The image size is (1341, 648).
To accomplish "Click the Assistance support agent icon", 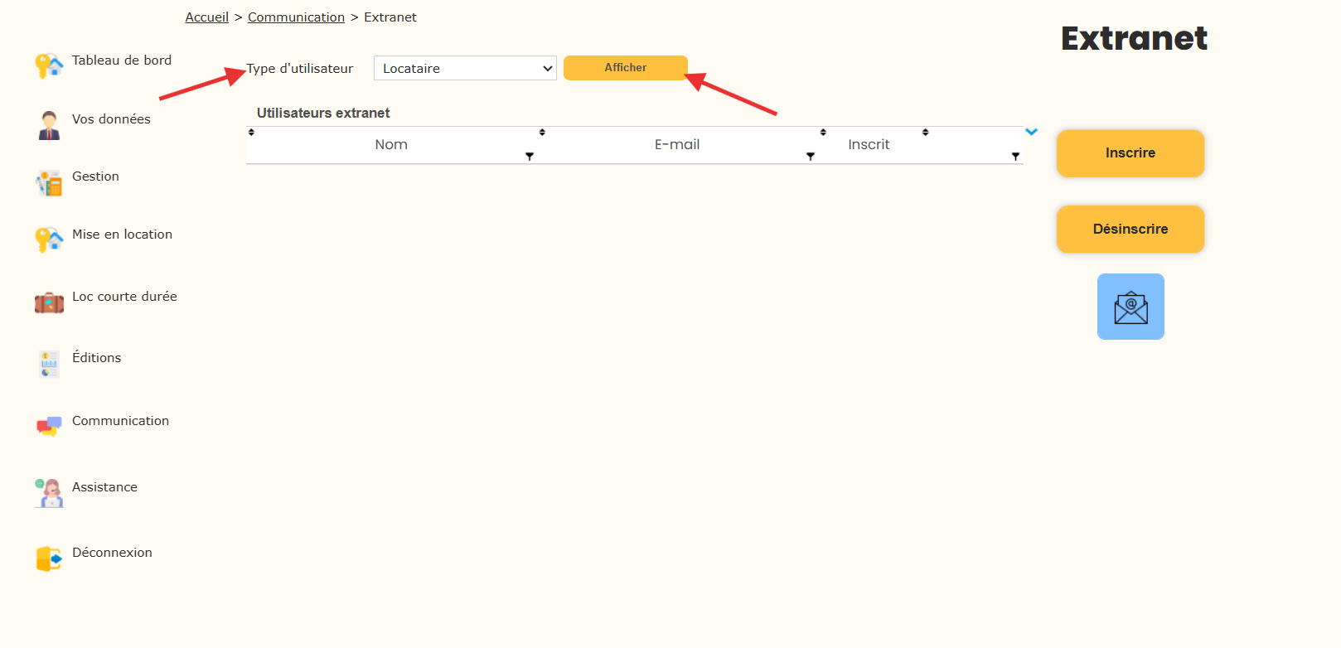I will point(49,493).
